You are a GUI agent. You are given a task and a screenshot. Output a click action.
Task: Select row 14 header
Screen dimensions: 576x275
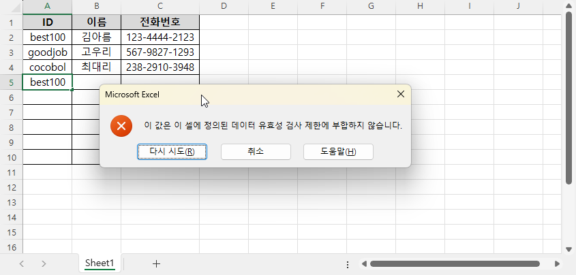pyautogui.click(x=12, y=217)
